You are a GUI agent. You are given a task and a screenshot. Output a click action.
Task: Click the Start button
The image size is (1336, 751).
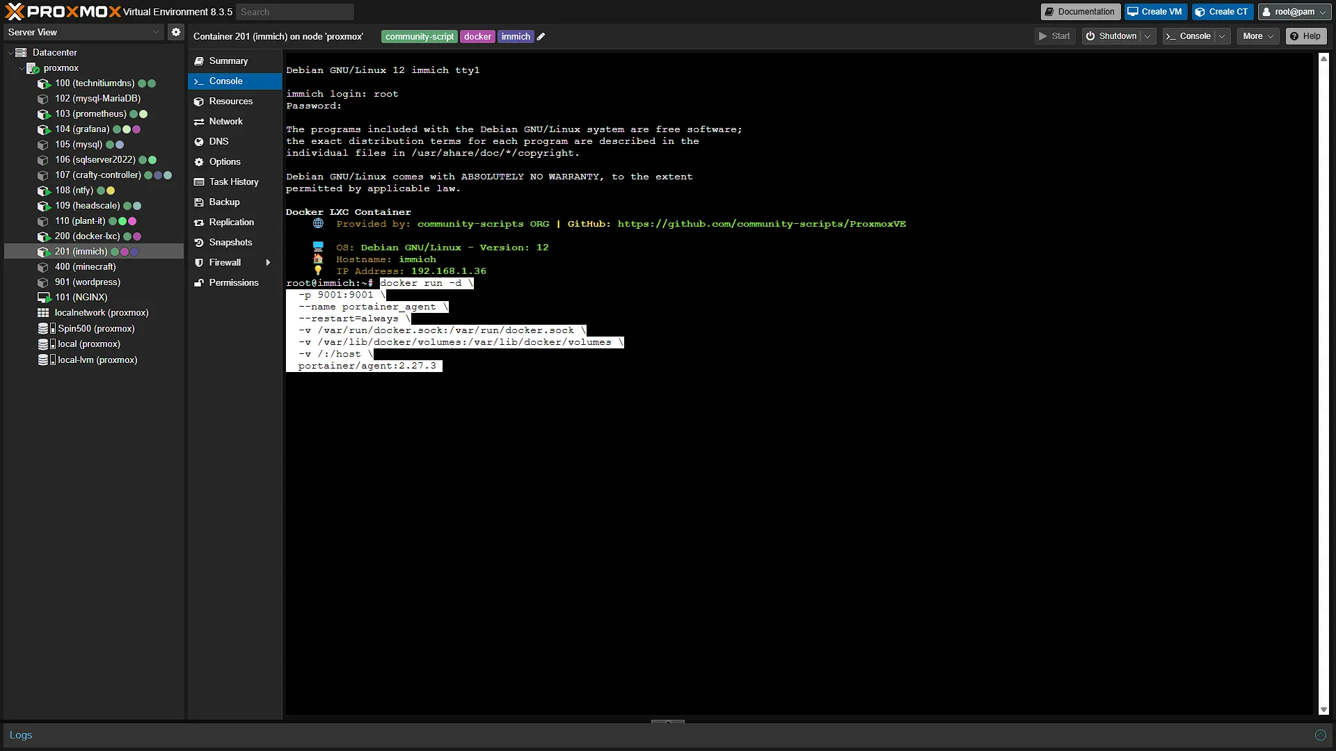point(1055,36)
